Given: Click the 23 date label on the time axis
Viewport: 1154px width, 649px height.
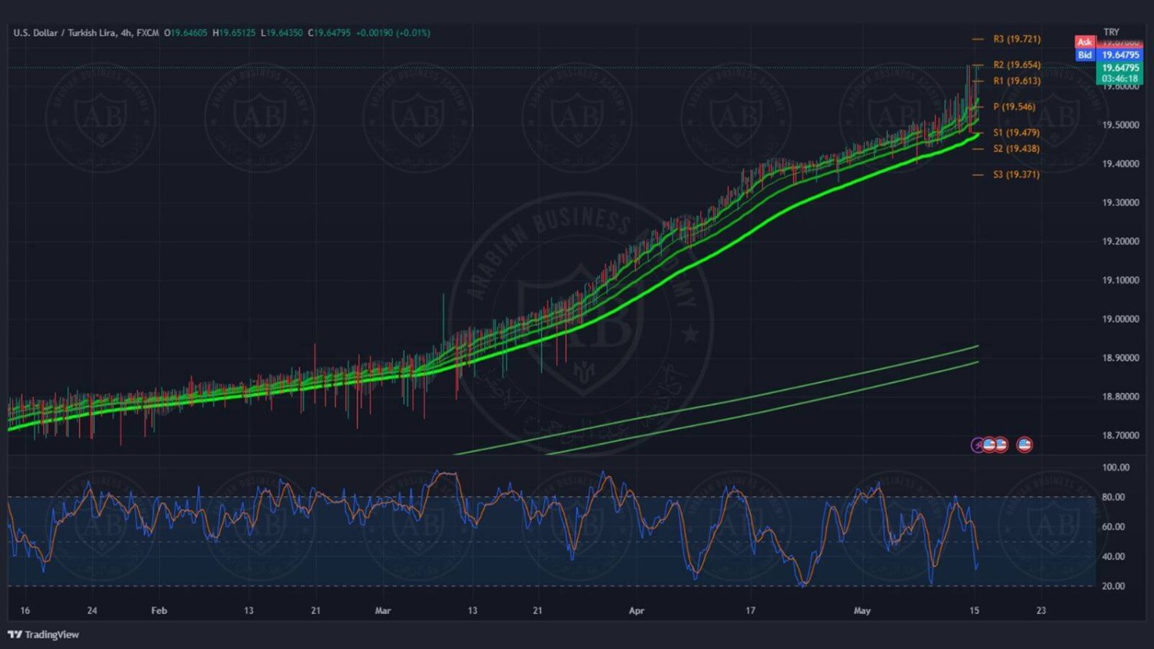Looking at the screenshot, I should (1041, 611).
